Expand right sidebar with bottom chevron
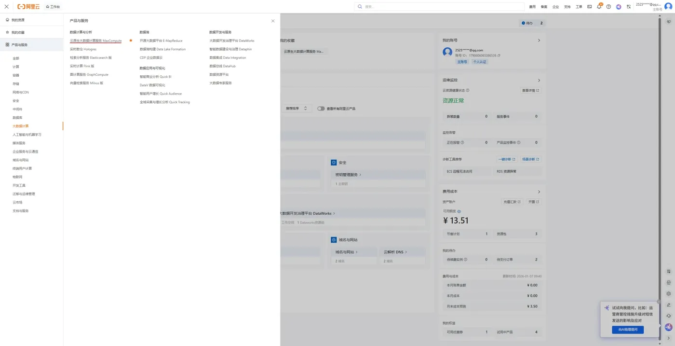This screenshot has height=346, width=675. pos(669,338)
